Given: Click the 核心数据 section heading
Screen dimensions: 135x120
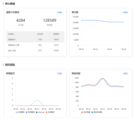Looking at the screenshot, I should 10,4.
